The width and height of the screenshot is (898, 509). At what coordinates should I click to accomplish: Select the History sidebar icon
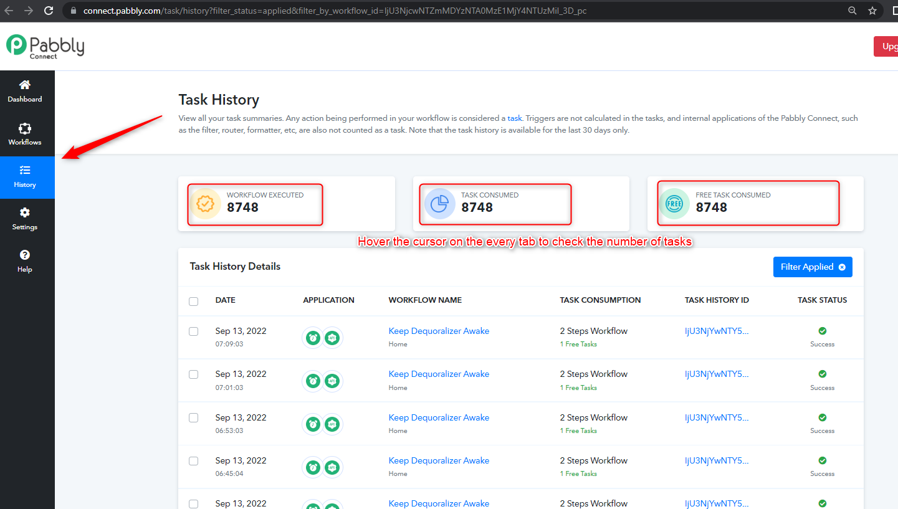[25, 170]
